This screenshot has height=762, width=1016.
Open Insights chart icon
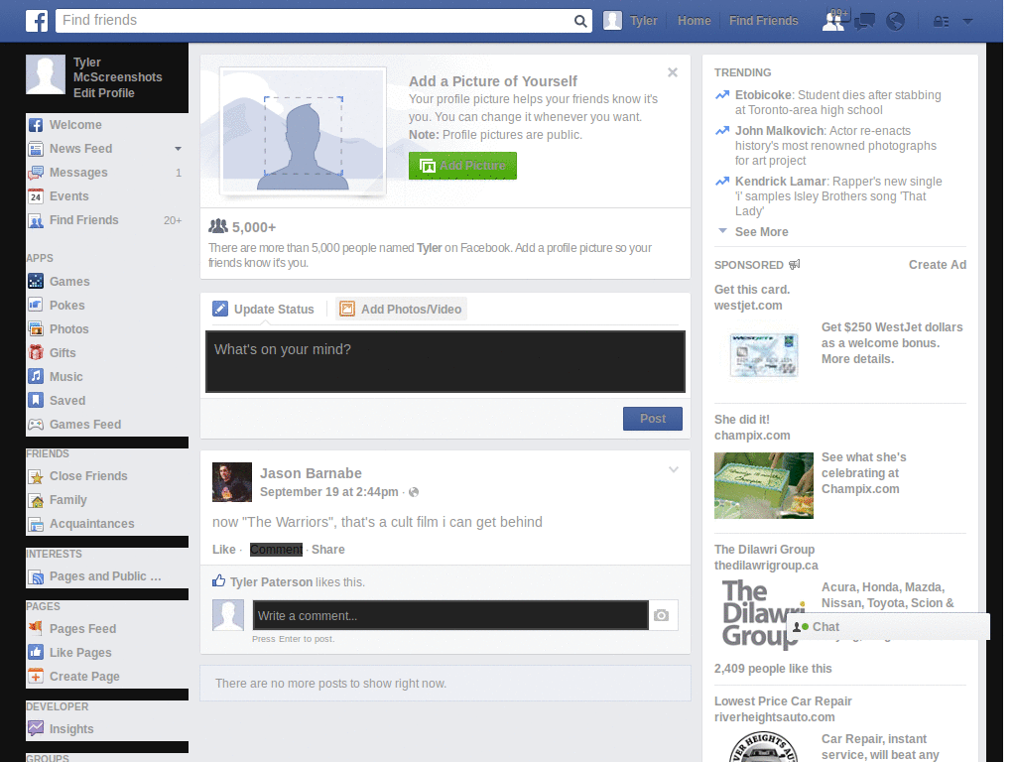pyautogui.click(x=36, y=729)
